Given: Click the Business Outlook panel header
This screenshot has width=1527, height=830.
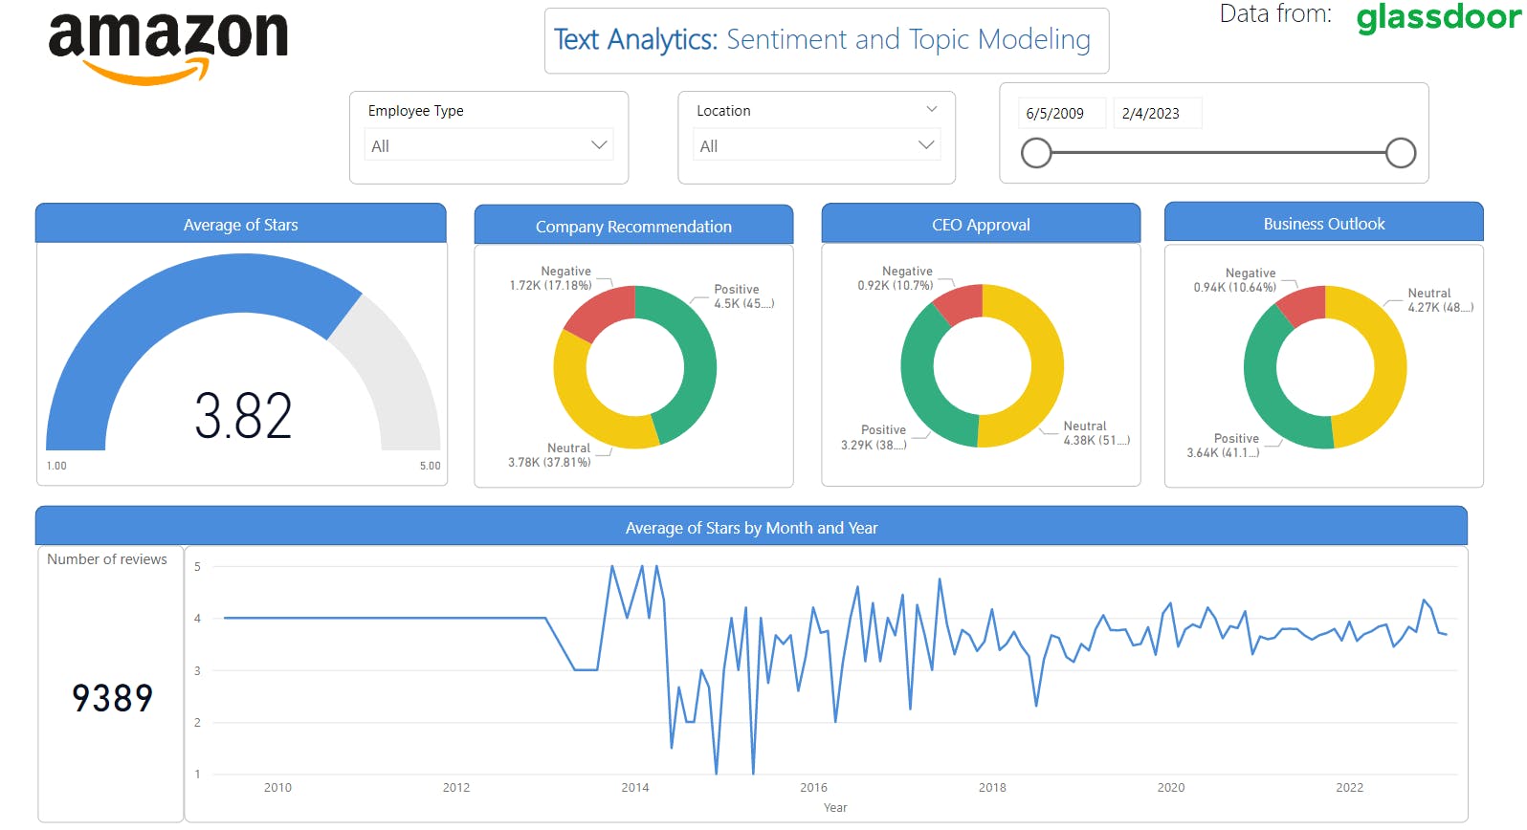Looking at the screenshot, I should (1323, 223).
